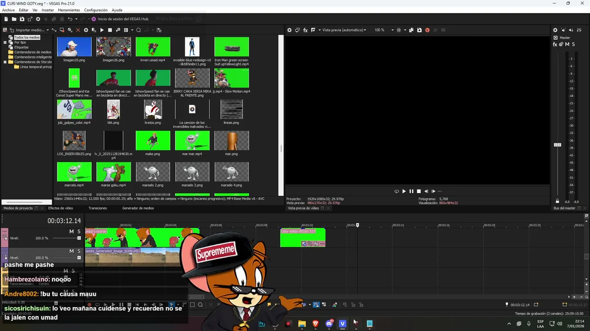The height and width of the screenshot is (331, 590).
Task: Click the New project icon
Action: 6,19
